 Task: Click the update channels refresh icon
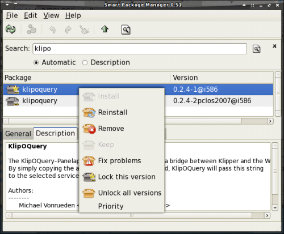pyautogui.click(x=11, y=29)
